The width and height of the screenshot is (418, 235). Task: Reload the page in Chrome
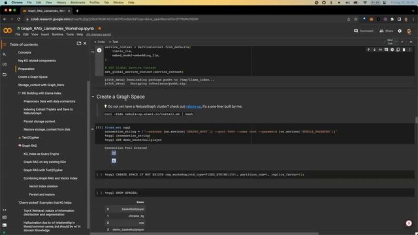[x=18, y=19]
